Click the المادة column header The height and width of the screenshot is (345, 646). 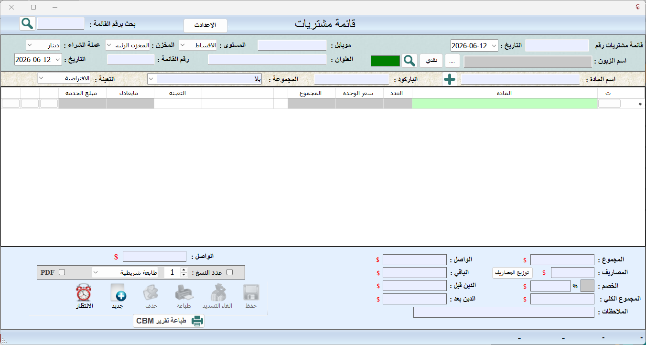pos(505,93)
